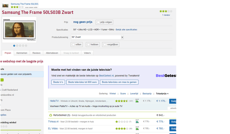Click the 'Bekijk' button for EL Vidas
Screen dimensions: 230x134
173,129
